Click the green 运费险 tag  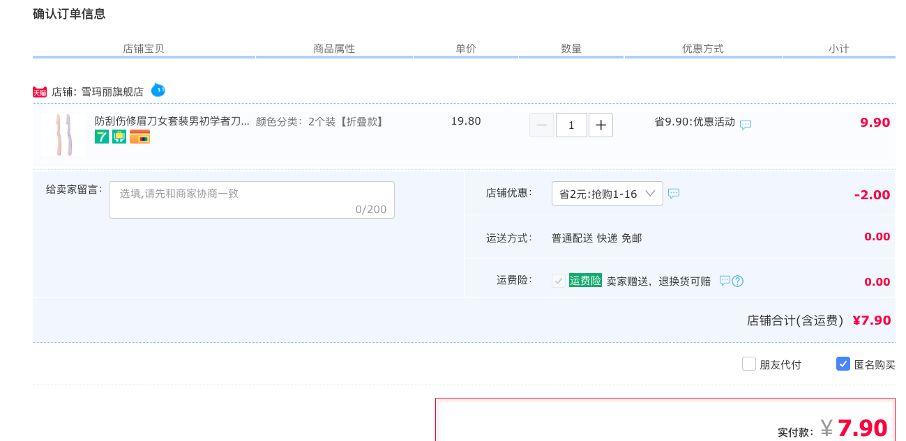(x=585, y=280)
